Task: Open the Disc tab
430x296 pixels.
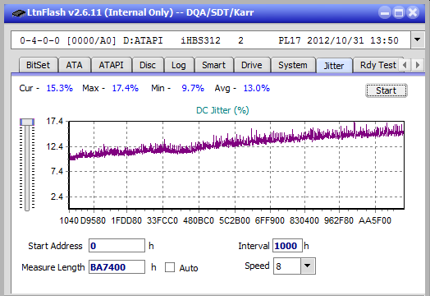Action: 148,65
